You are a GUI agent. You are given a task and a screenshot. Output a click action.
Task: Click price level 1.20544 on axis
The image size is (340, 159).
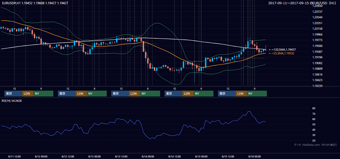pos(317,17)
